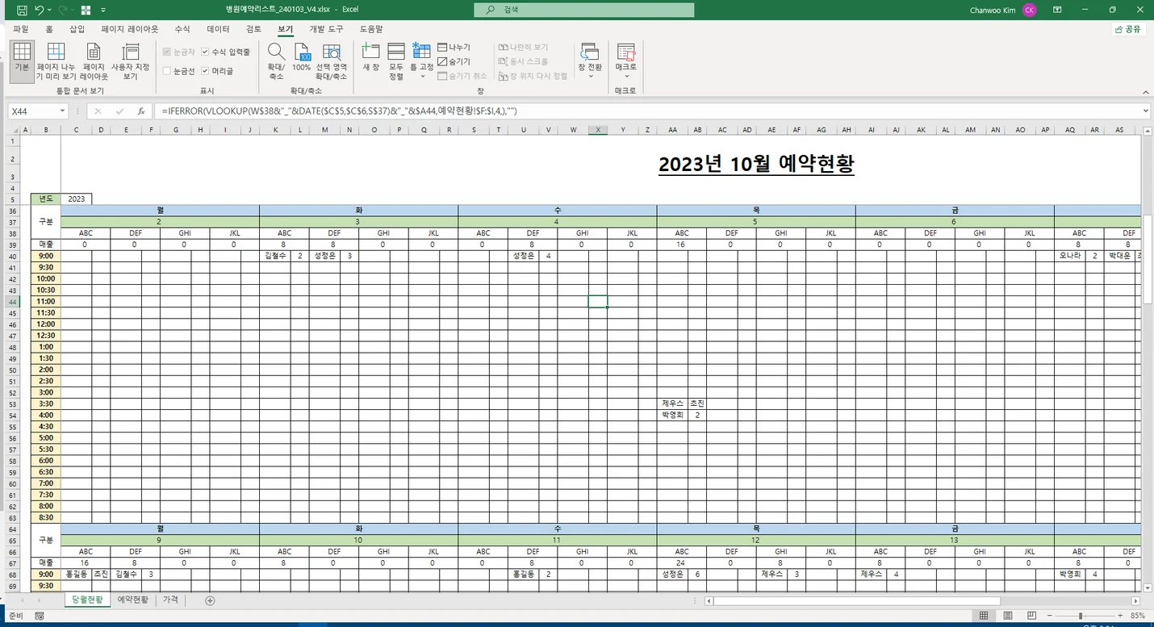This screenshot has width=1154, height=627.
Task: Click the select-all corner of the sheet
Action: tap(12, 129)
